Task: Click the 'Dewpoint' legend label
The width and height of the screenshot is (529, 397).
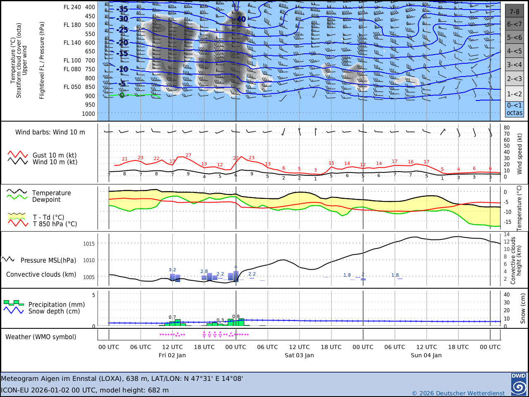Action: click(x=46, y=200)
